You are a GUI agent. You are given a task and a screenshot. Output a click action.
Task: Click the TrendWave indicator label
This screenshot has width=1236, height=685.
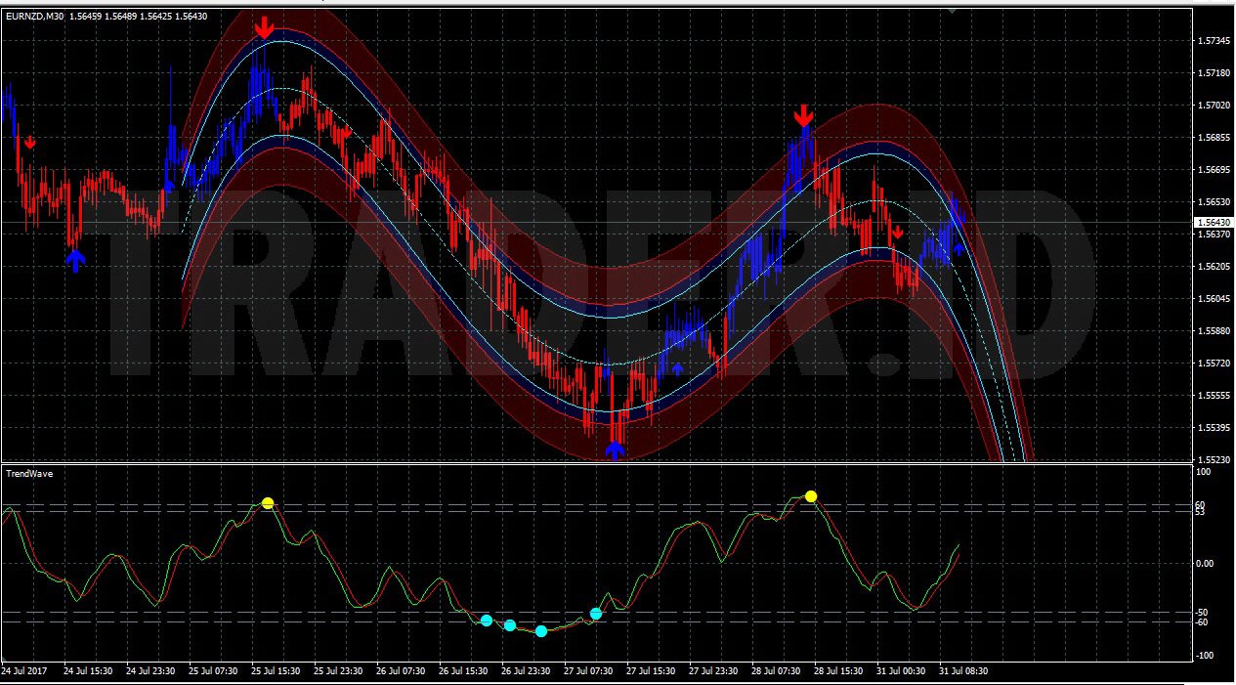click(x=29, y=474)
